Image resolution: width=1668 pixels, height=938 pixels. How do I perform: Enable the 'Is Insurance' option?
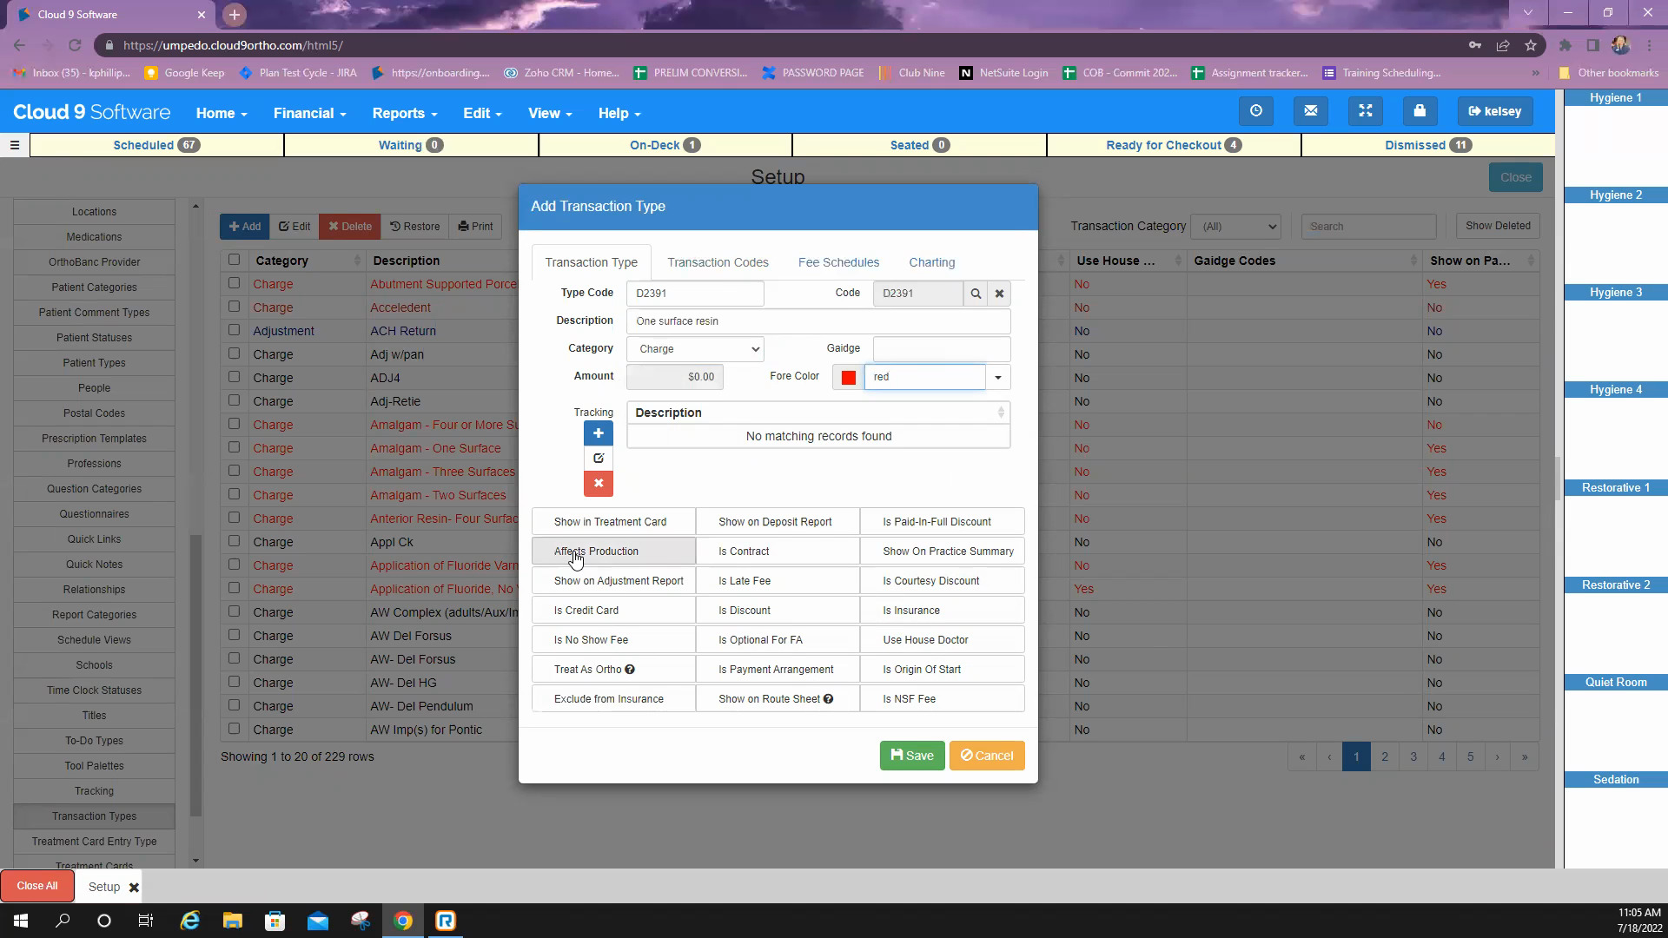pyautogui.click(x=942, y=610)
